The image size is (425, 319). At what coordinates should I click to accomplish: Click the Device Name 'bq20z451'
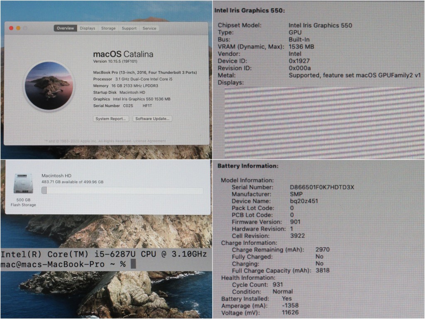tap(304, 201)
